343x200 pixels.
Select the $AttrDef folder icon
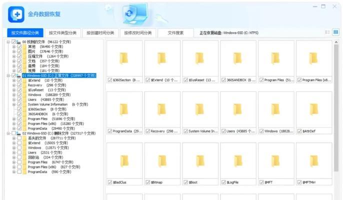point(313,109)
